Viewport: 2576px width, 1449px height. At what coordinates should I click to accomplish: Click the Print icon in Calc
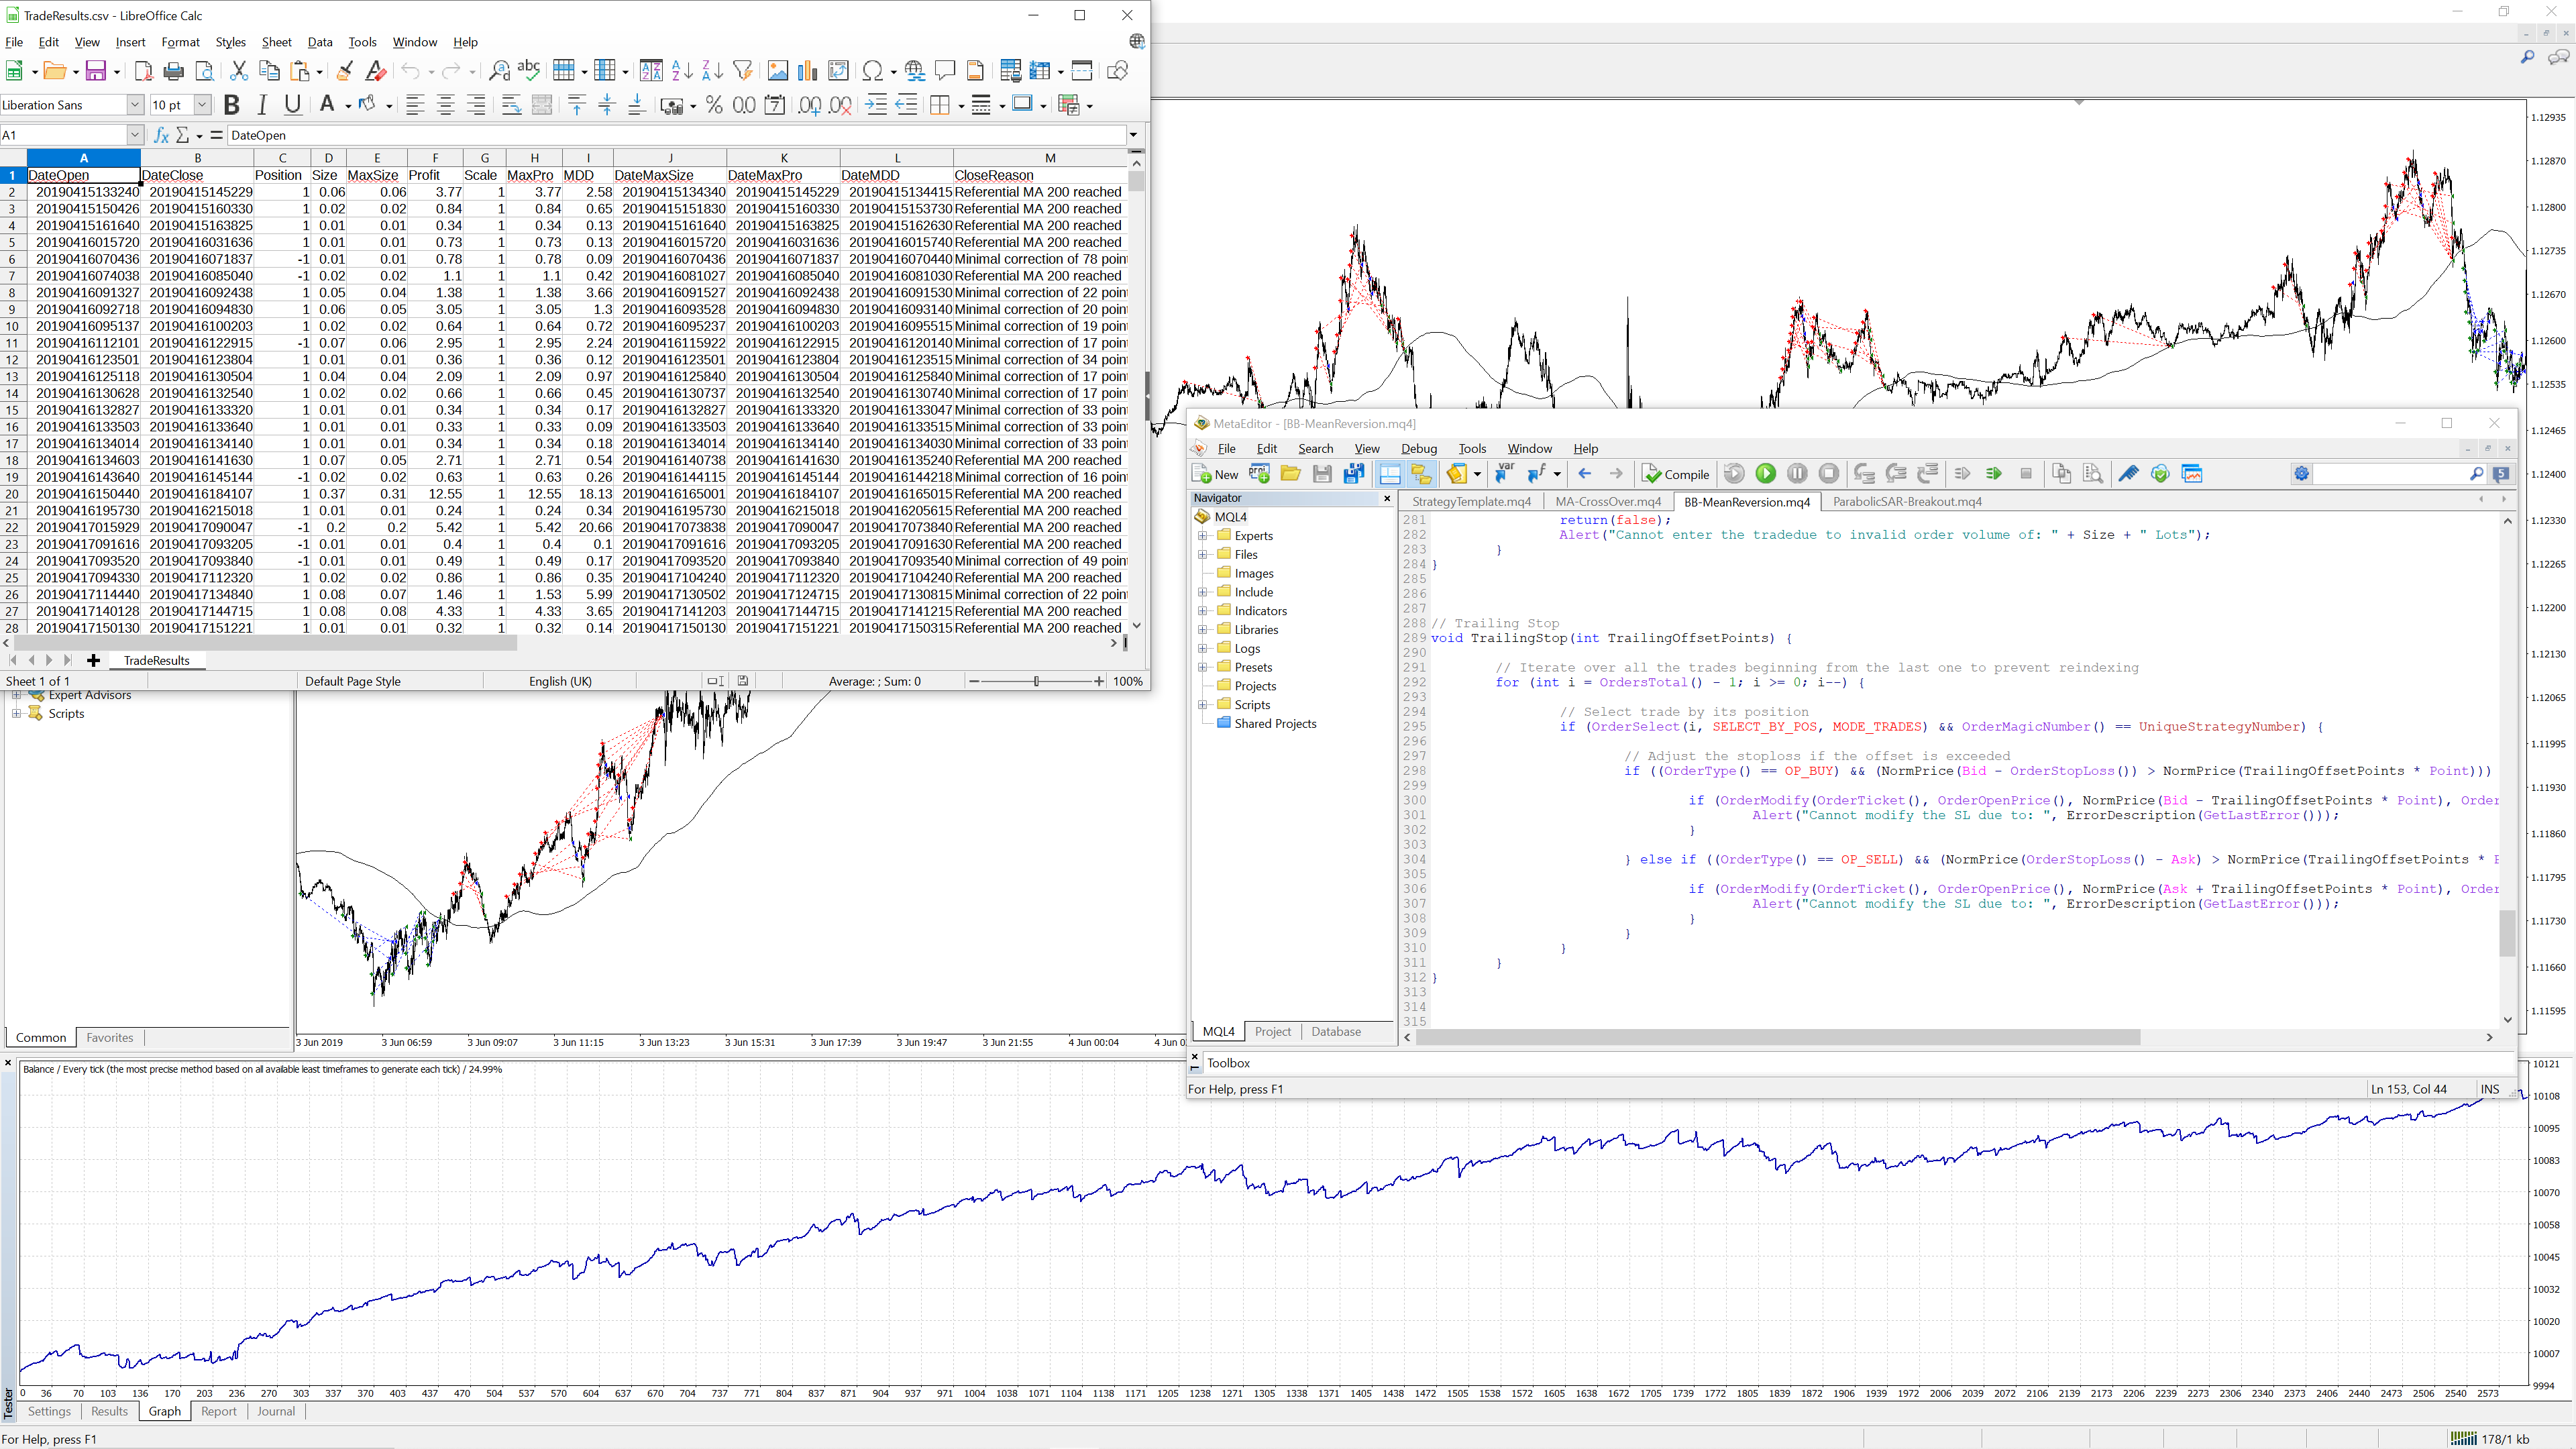pyautogui.click(x=174, y=71)
